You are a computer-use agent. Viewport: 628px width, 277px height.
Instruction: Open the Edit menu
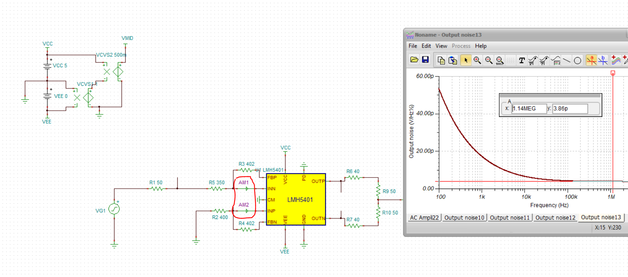click(426, 46)
